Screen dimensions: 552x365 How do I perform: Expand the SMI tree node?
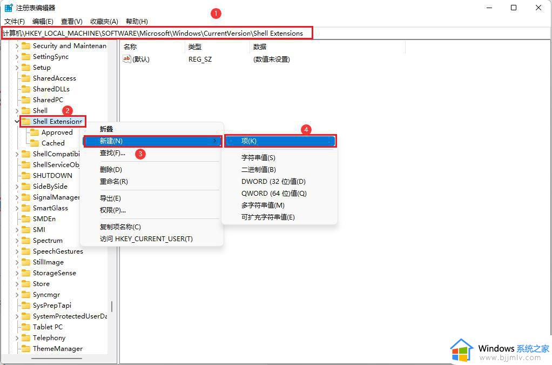tap(17, 230)
